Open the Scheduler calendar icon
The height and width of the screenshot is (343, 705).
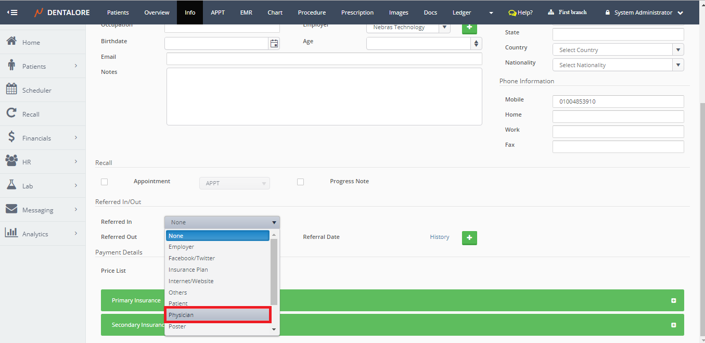(x=11, y=90)
